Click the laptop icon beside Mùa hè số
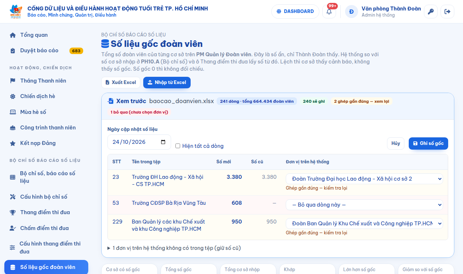463x274 pixels. (x=13, y=112)
